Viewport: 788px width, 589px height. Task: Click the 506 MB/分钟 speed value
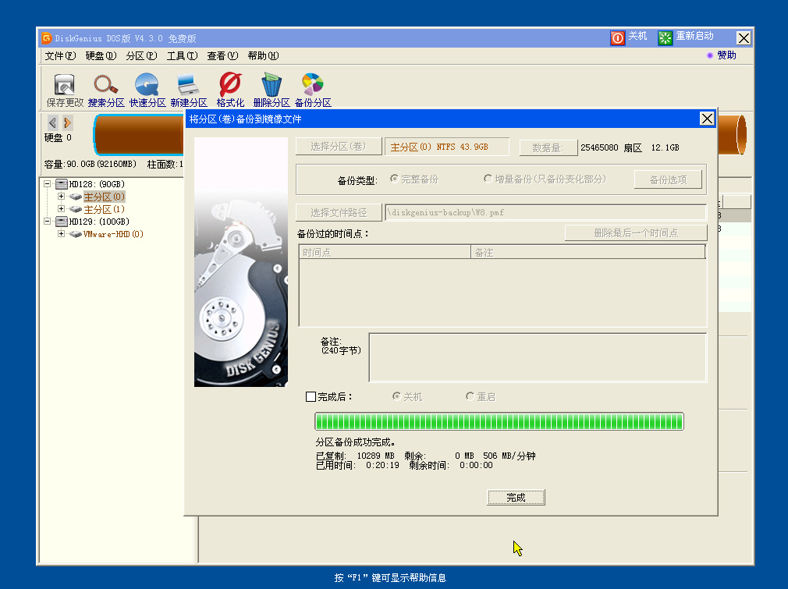pyautogui.click(x=509, y=456)
